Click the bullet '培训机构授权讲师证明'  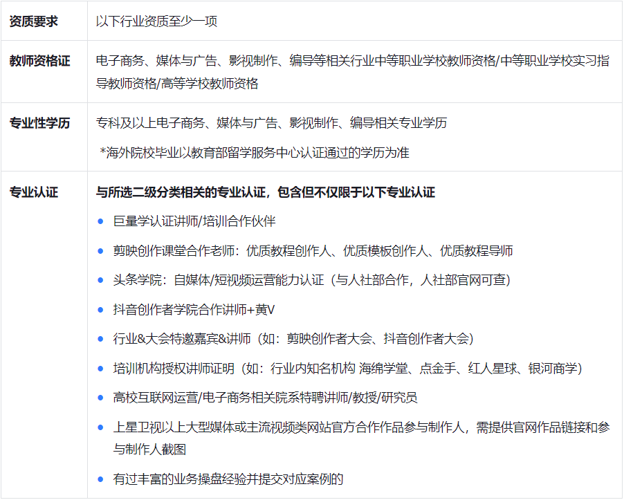coord(348,369)
